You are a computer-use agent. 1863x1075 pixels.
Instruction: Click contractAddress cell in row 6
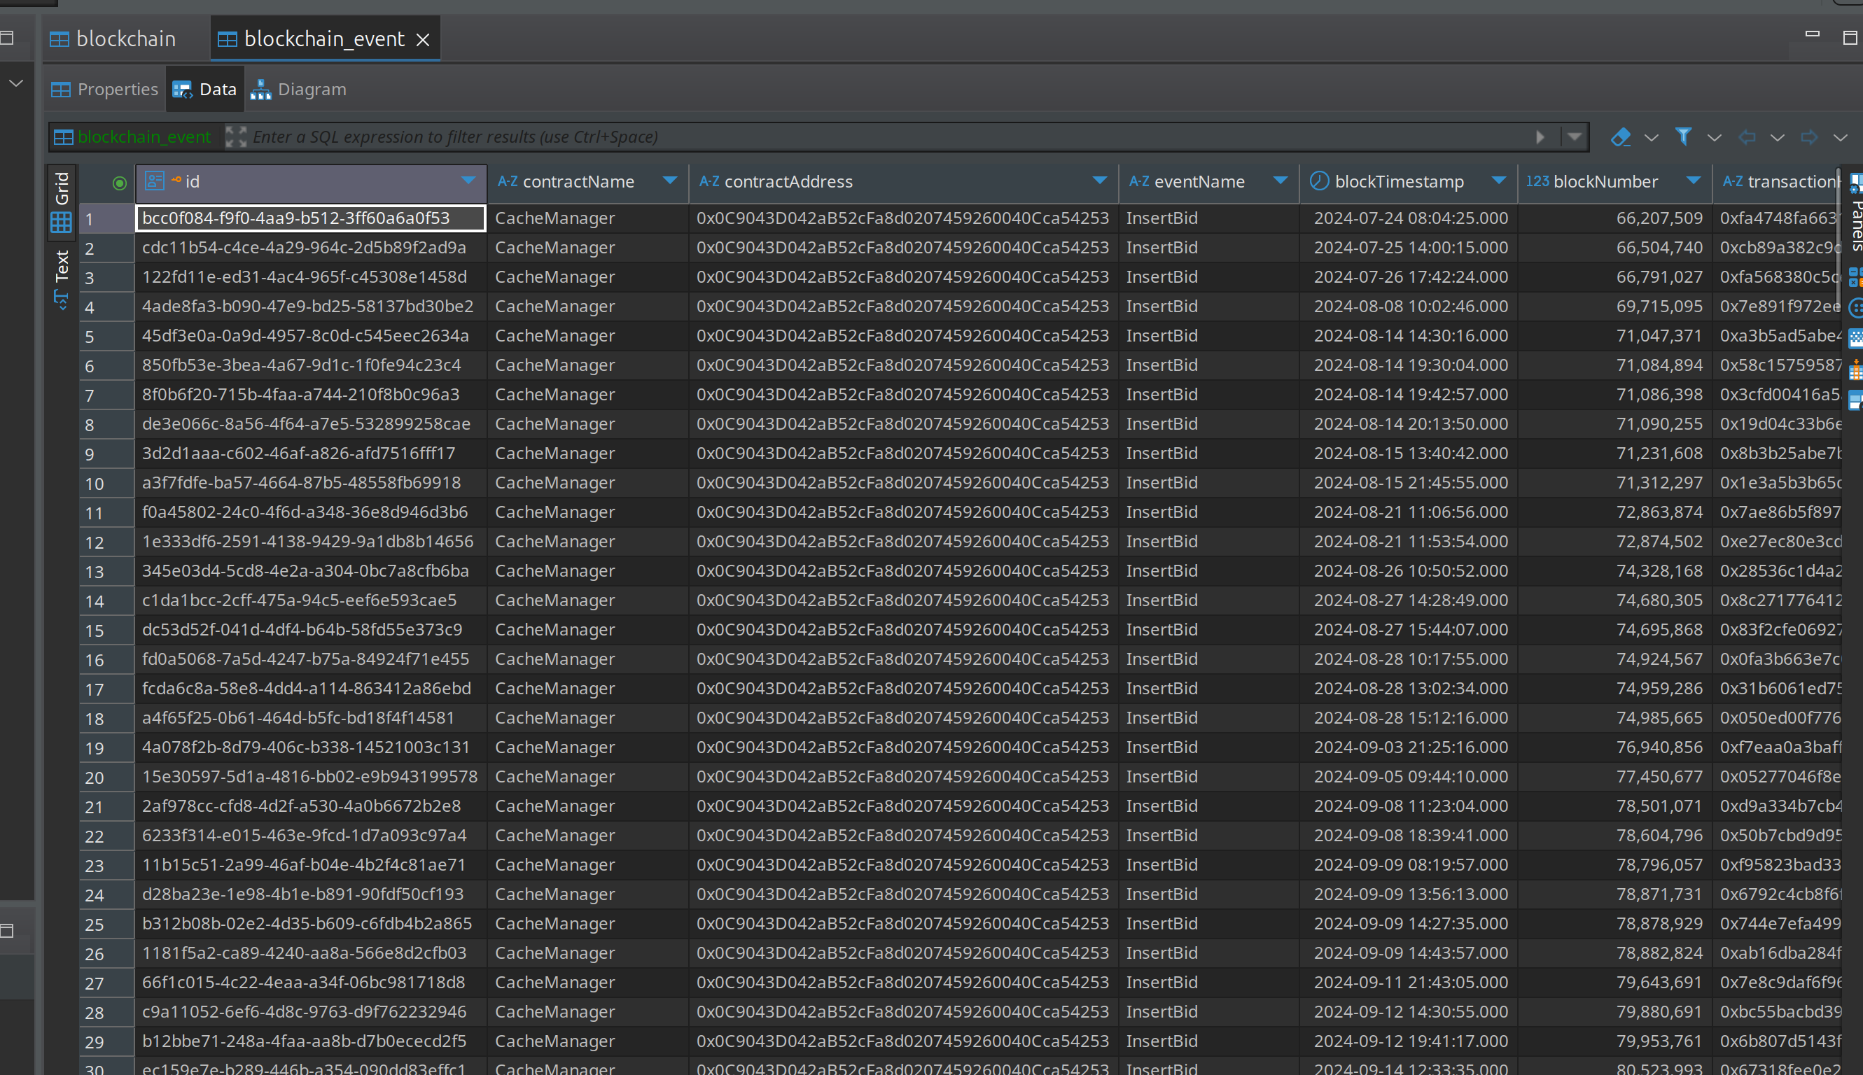coord(904,365)
